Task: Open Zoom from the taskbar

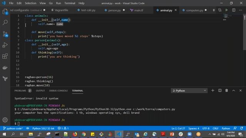Action: coord(189,134)
